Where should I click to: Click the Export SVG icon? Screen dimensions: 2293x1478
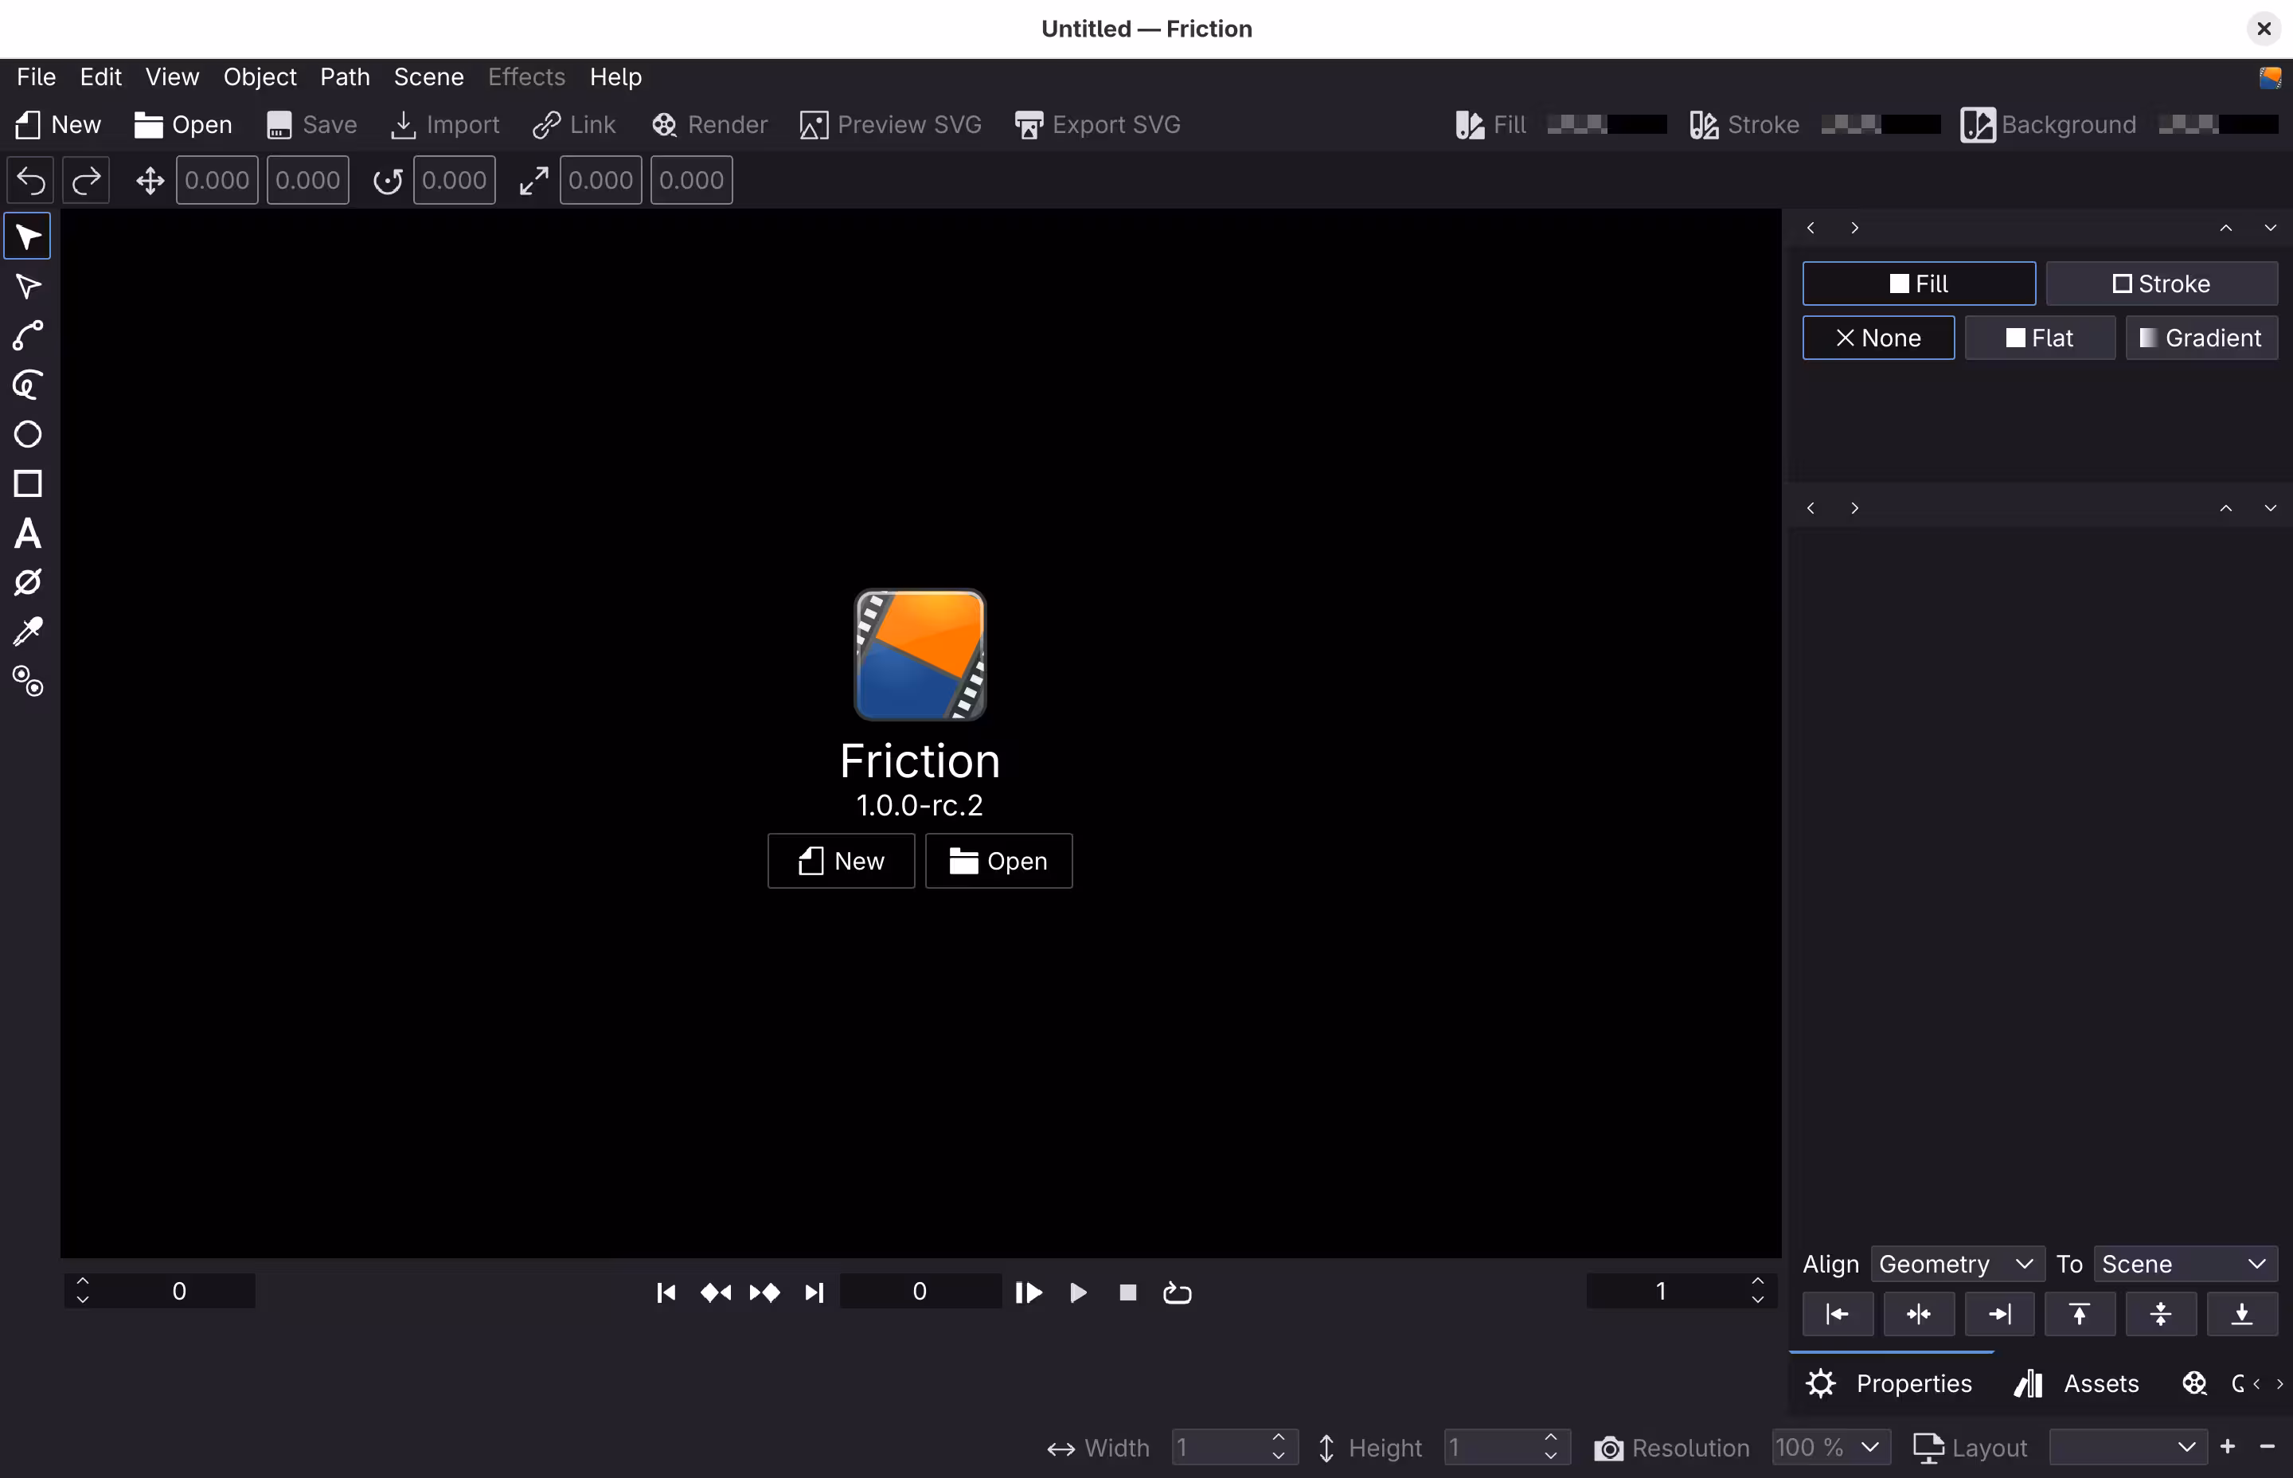(x=1096, y=123)
